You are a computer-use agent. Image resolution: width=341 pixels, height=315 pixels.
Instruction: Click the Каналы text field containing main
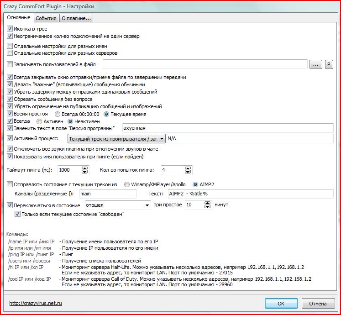point(107,194)
